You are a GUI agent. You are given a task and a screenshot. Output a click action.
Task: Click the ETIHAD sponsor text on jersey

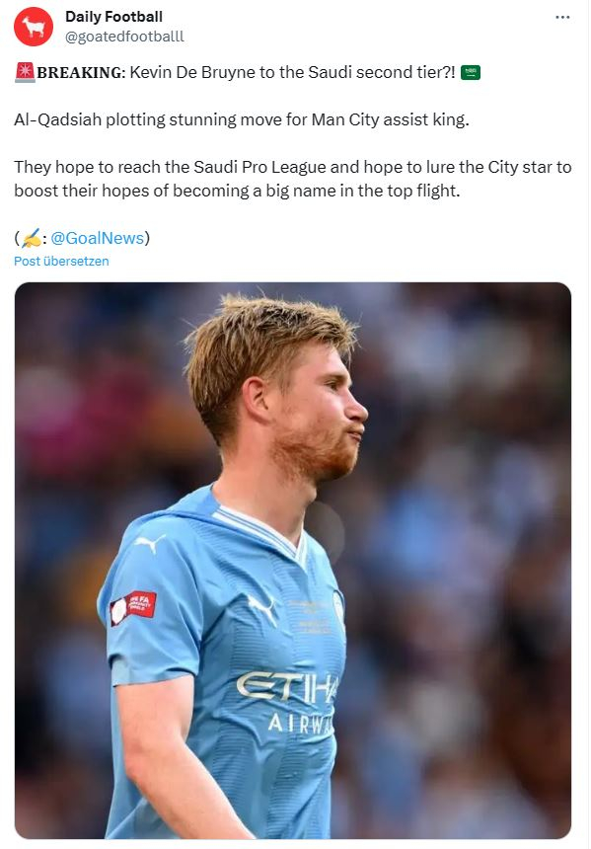click(288, 686)
